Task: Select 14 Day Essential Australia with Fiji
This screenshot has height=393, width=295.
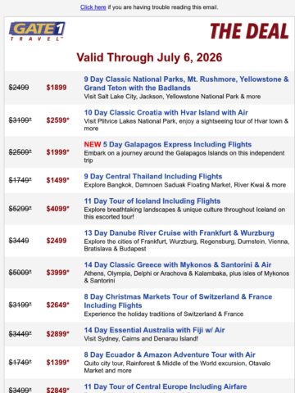Action: pyautogui.click(x=154, y=330)
